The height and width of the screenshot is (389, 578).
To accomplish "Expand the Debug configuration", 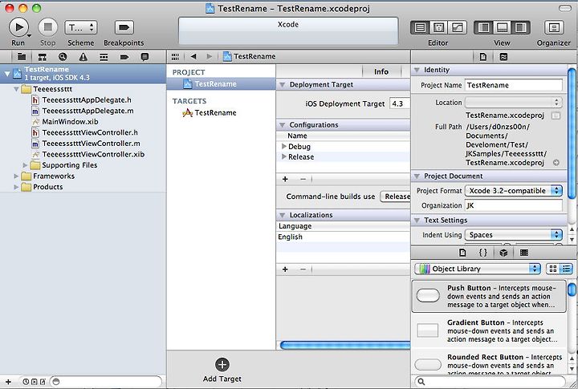I will tap(284, 146).
